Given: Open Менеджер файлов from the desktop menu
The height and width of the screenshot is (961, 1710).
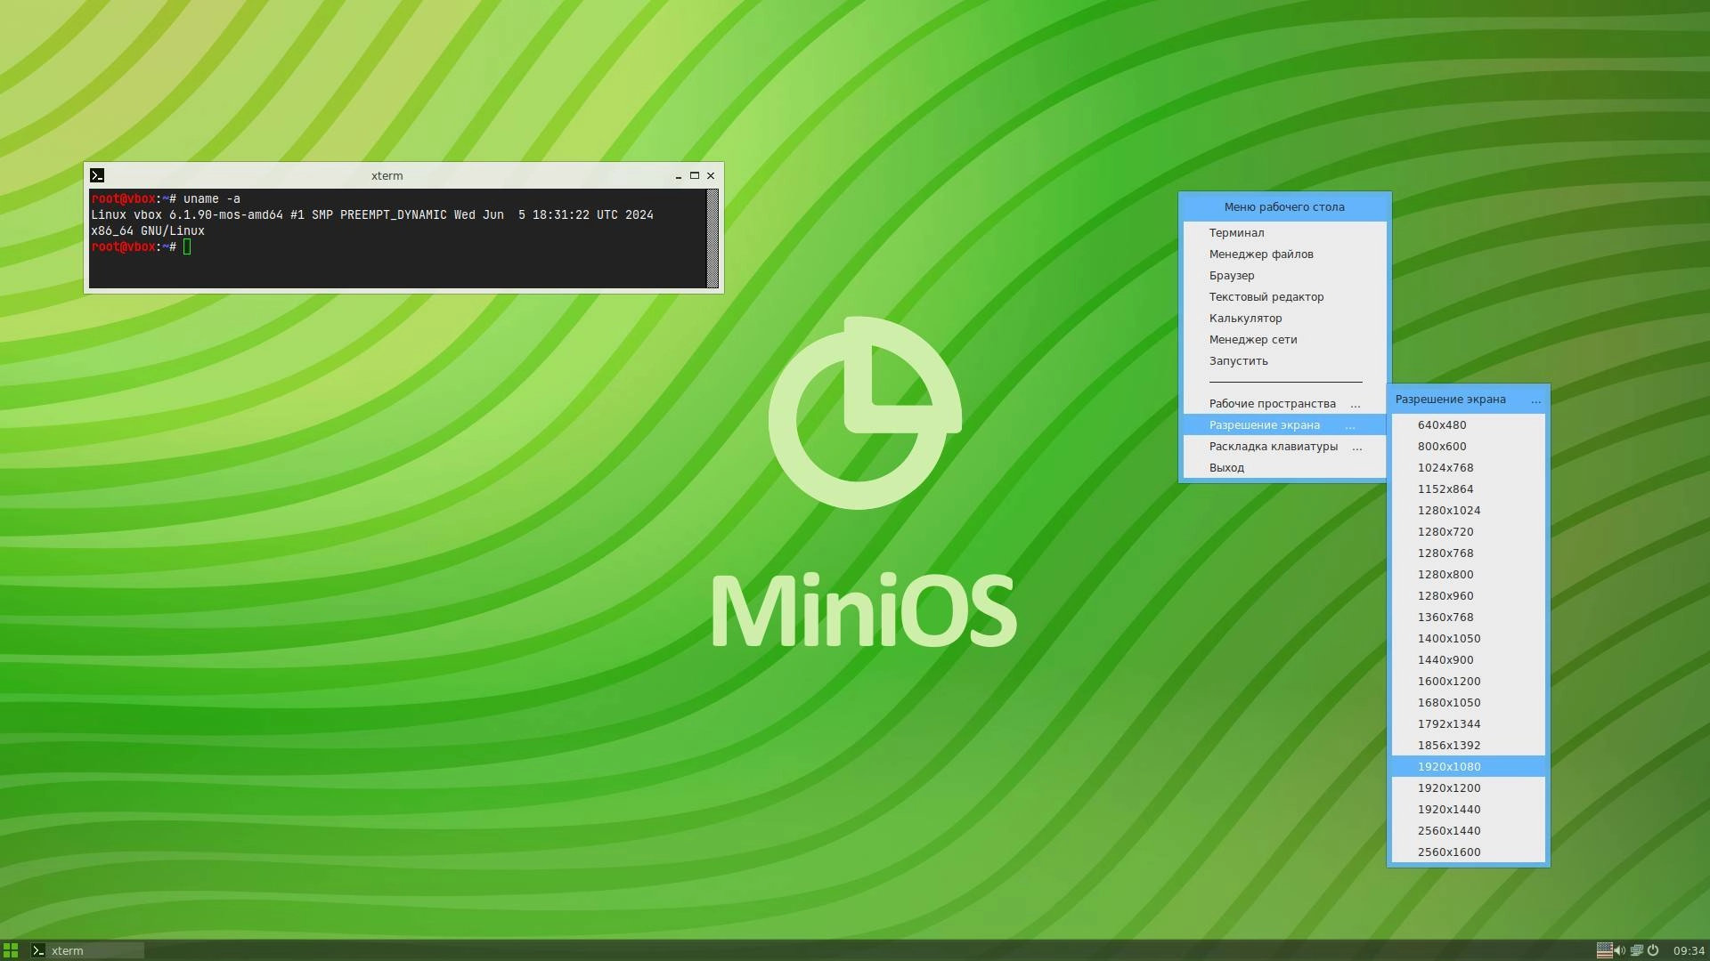Looking at the screenshot, I should (x=1284, y=254).
